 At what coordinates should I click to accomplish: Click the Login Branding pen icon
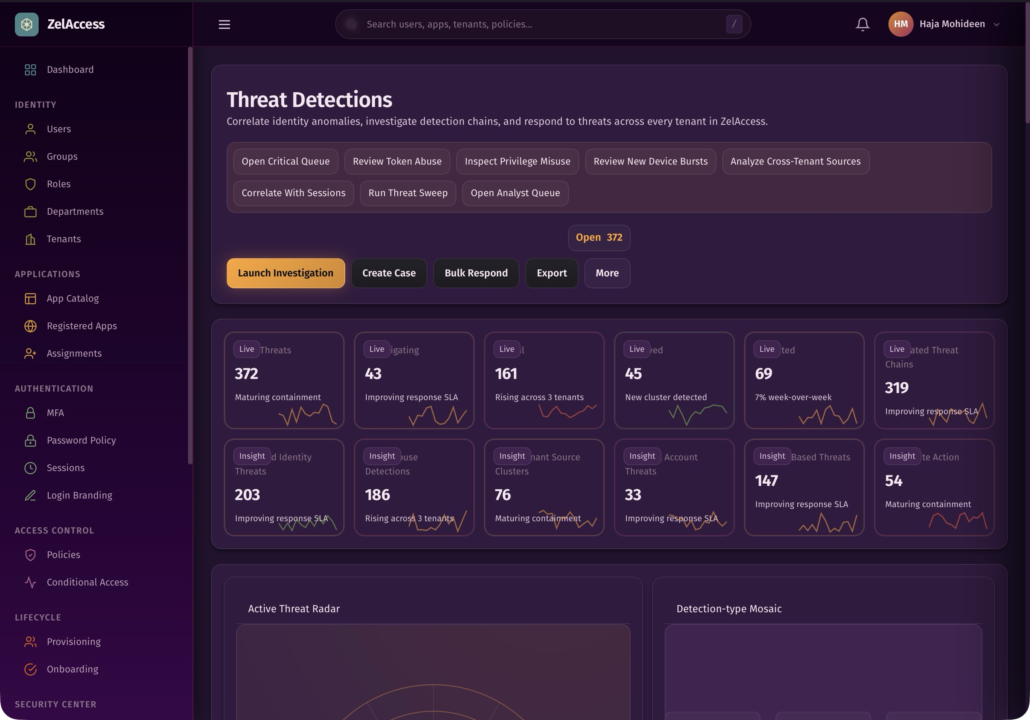click(x=30, y=495)
